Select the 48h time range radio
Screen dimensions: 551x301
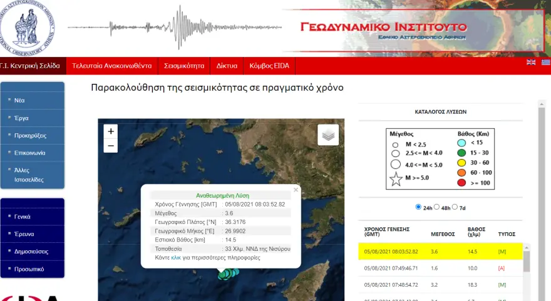tap(437, 207)
